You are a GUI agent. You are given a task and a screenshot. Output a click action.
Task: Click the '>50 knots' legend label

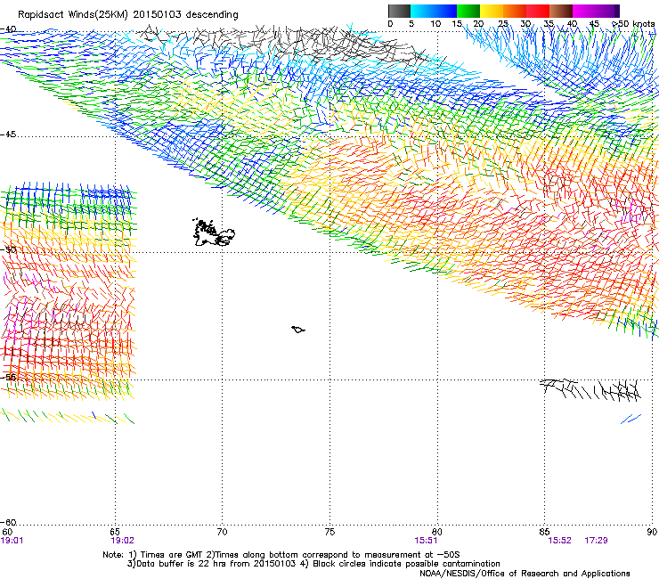coord(633,24)
